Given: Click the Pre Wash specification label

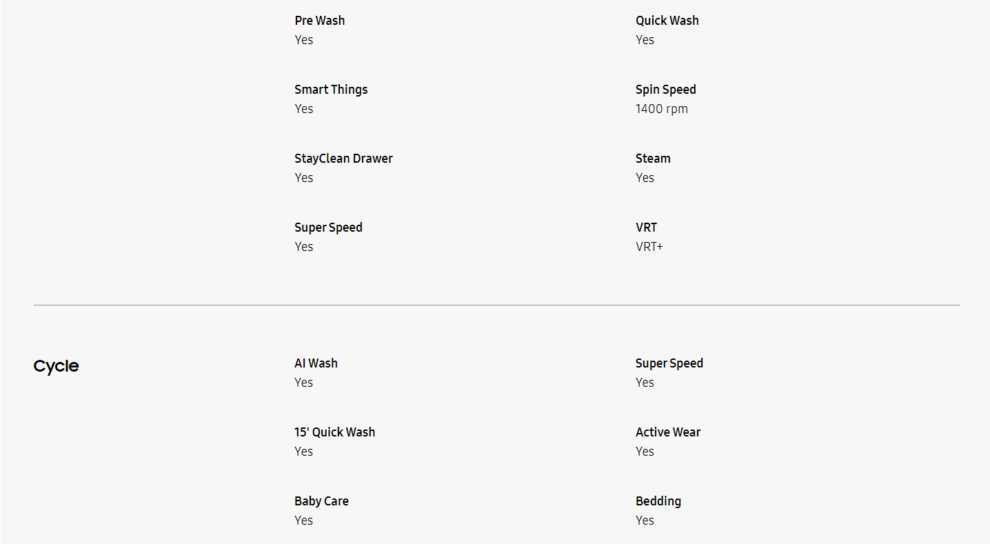Looking at the screenshot, I should pos(320,21).
